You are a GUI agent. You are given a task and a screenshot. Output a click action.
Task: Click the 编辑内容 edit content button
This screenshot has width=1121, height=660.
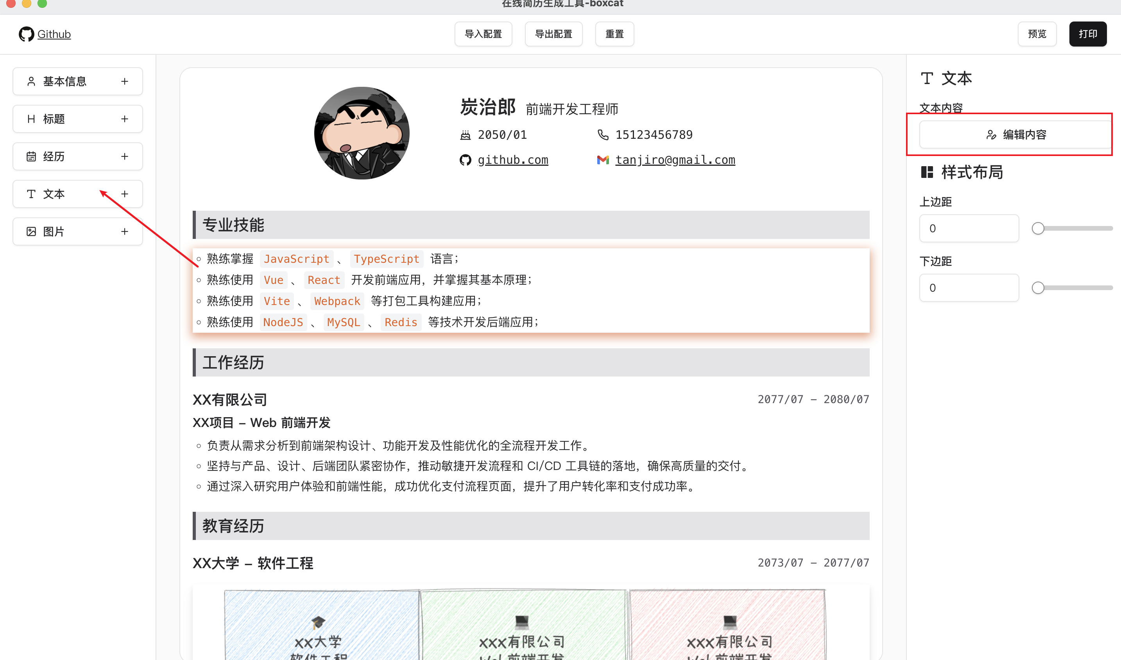pyautogui.click(x=1015, y=135)
